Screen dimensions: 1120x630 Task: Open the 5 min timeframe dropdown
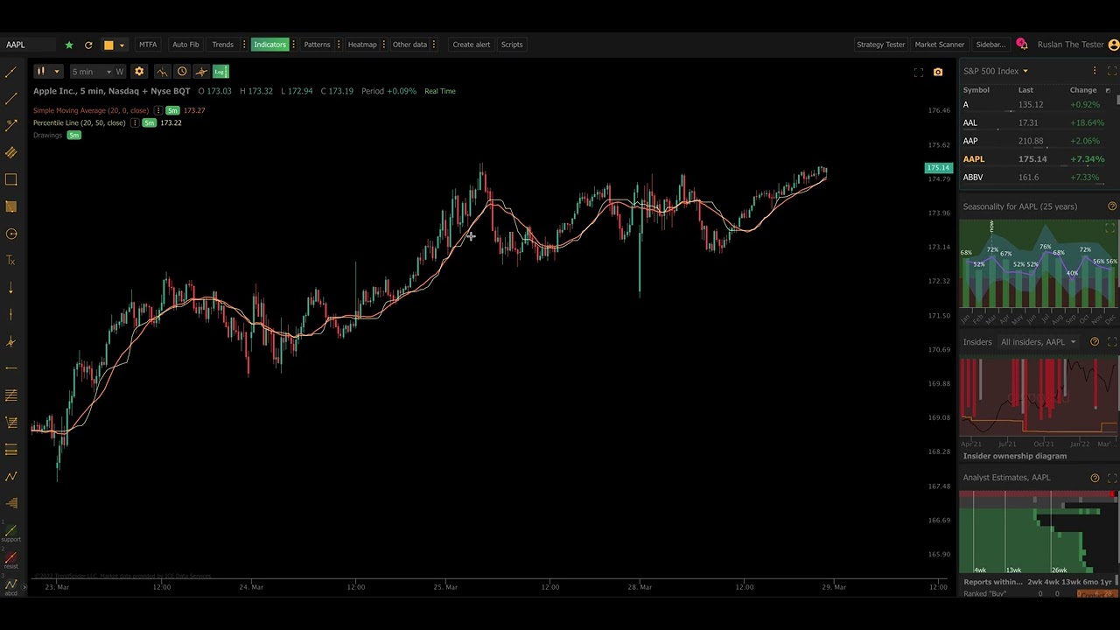[x=92, y=72]
